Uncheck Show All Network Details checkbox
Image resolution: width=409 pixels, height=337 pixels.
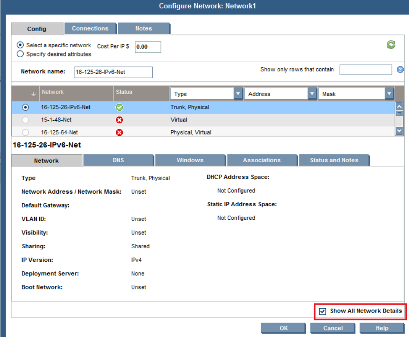coord(323,311)
